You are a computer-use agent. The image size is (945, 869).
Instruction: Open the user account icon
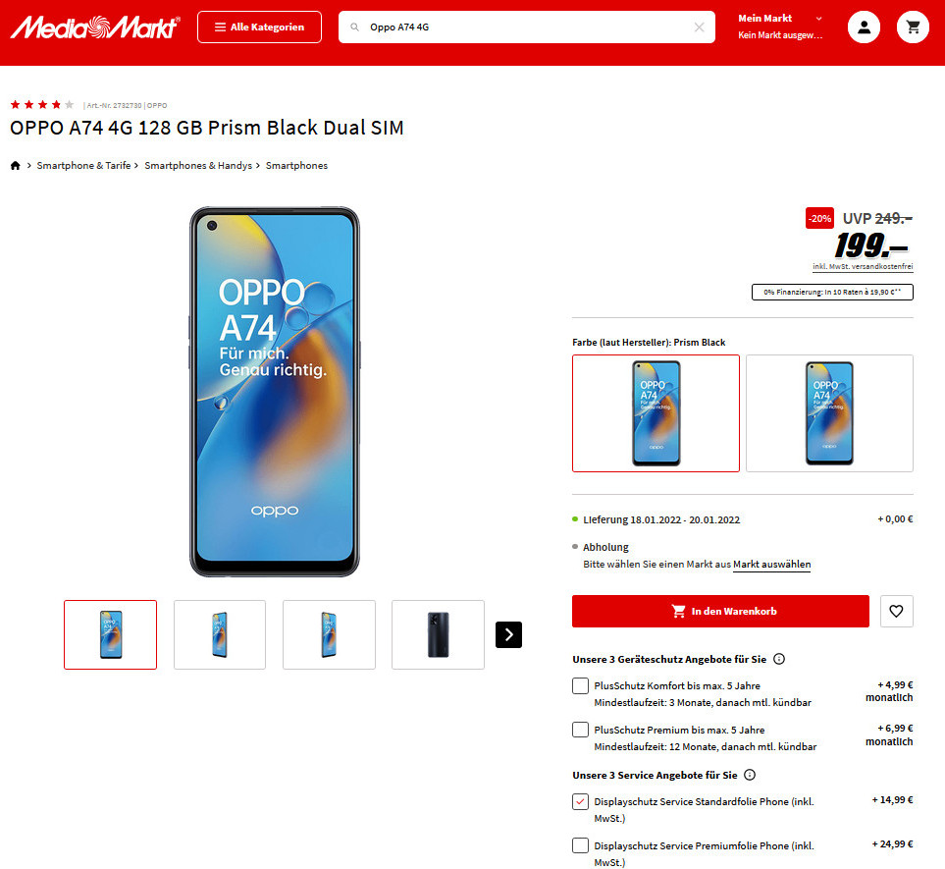click(x=864, y=27)
